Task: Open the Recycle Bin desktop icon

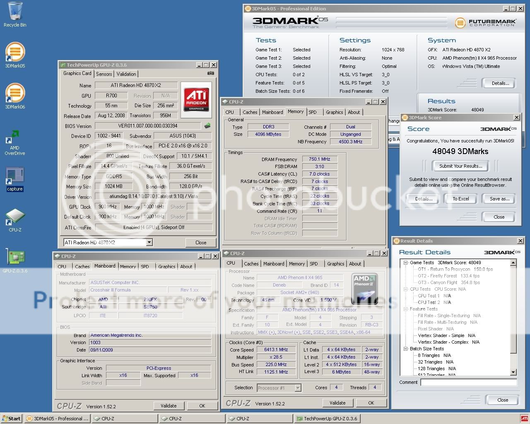Action: pyautogui.click(x=15, y=15)
